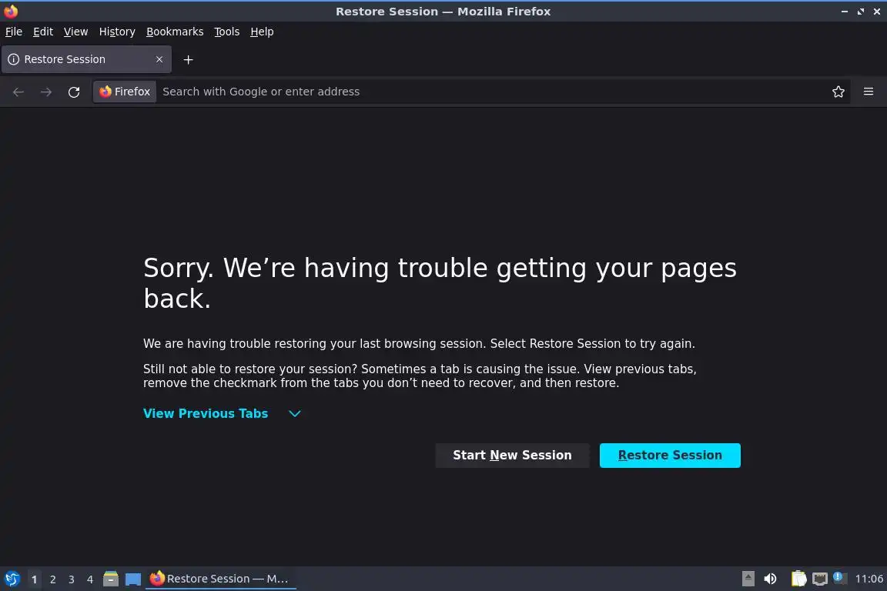This screenshot has height=591, width=887.
Task: Click the chevron beside View Previous Tabs
Action: (295, 413)
